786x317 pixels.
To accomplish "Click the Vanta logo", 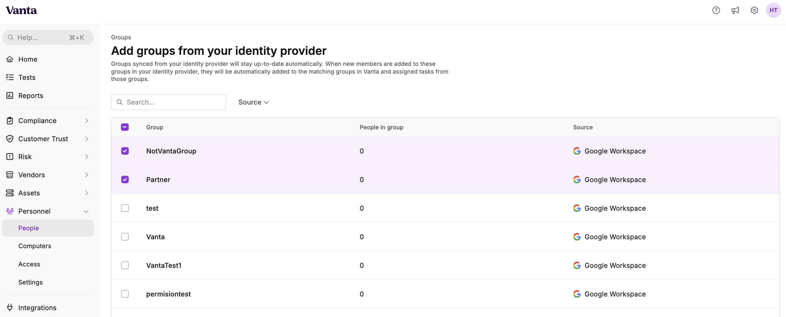I will coord(22,10).
